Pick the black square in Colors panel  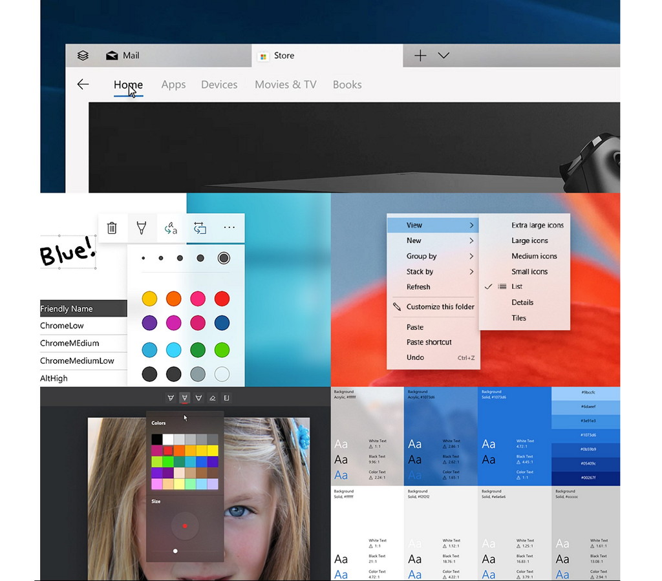tap(156, 439)
